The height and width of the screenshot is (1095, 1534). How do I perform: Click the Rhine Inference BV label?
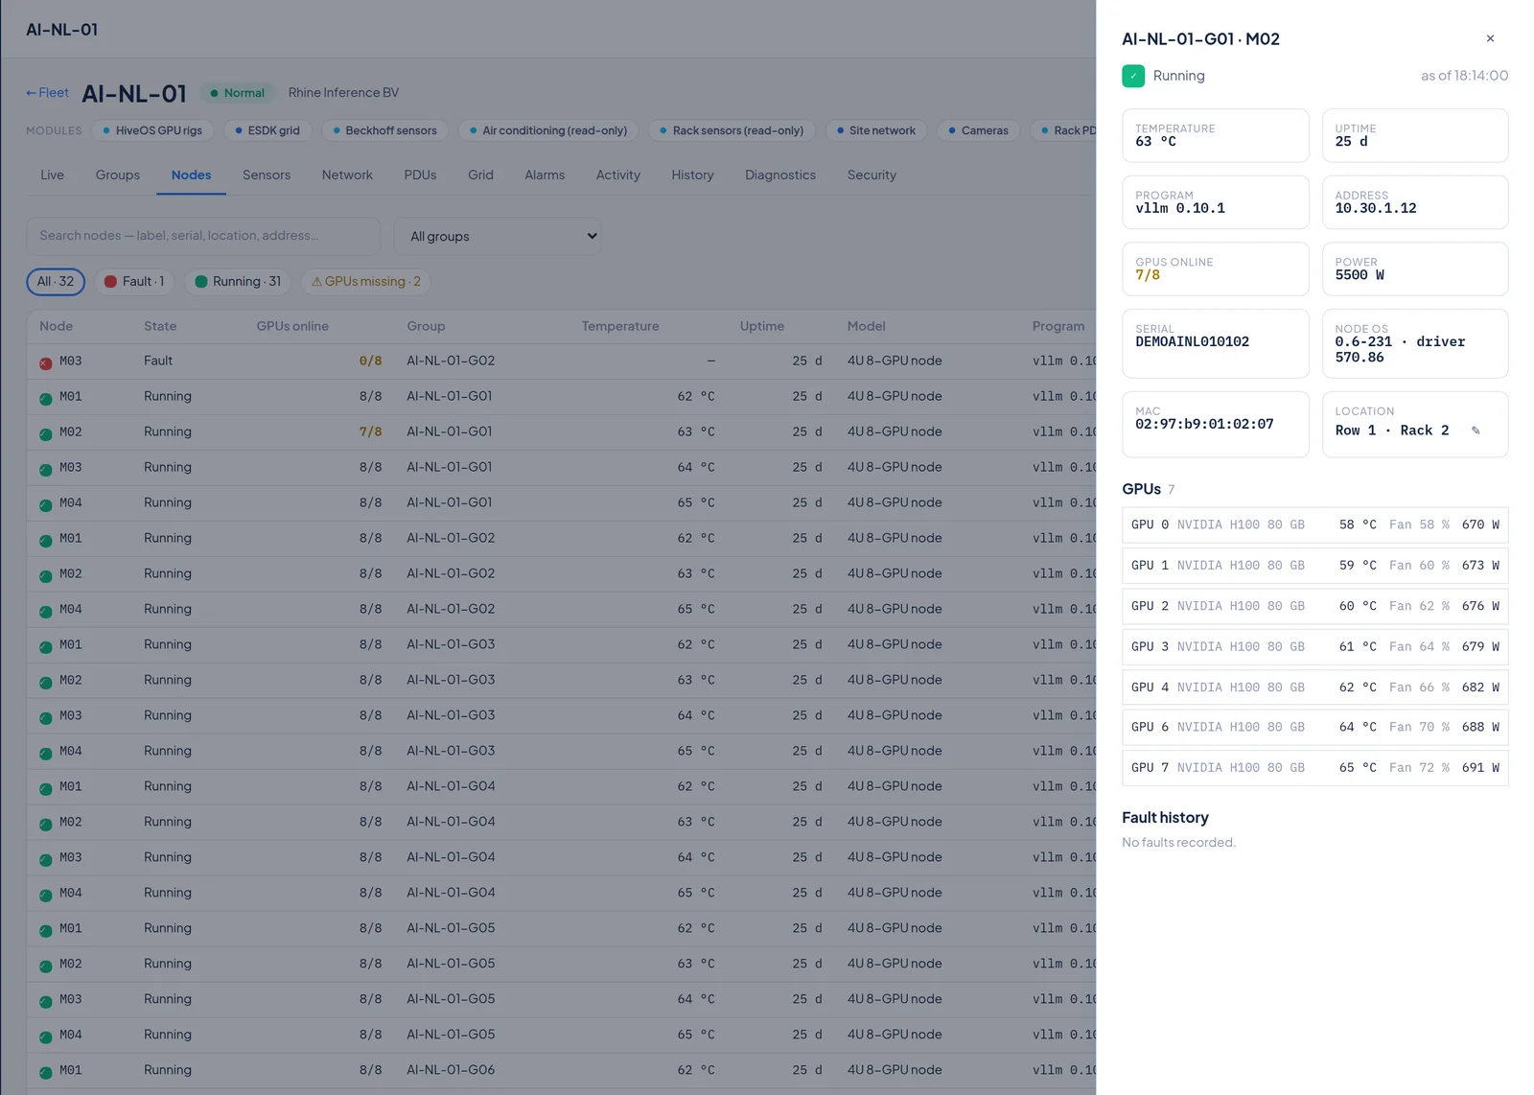[x=343, y=93]
